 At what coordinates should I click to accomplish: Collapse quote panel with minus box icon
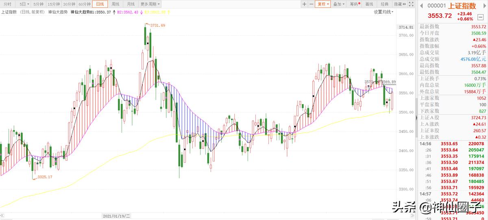480,17
